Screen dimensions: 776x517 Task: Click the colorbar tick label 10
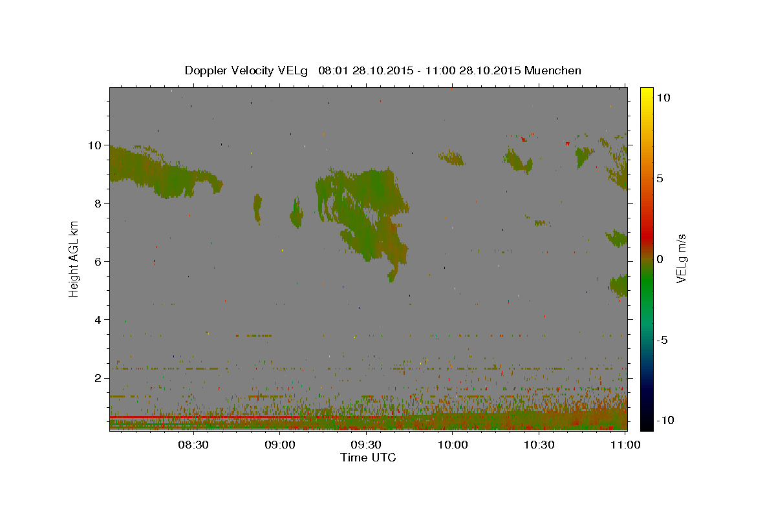coord(663,97)
